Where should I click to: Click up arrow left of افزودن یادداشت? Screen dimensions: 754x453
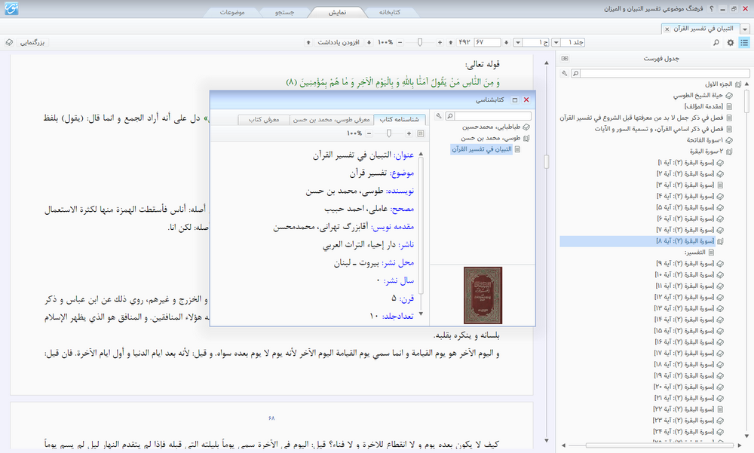click(x=308, y=42)
